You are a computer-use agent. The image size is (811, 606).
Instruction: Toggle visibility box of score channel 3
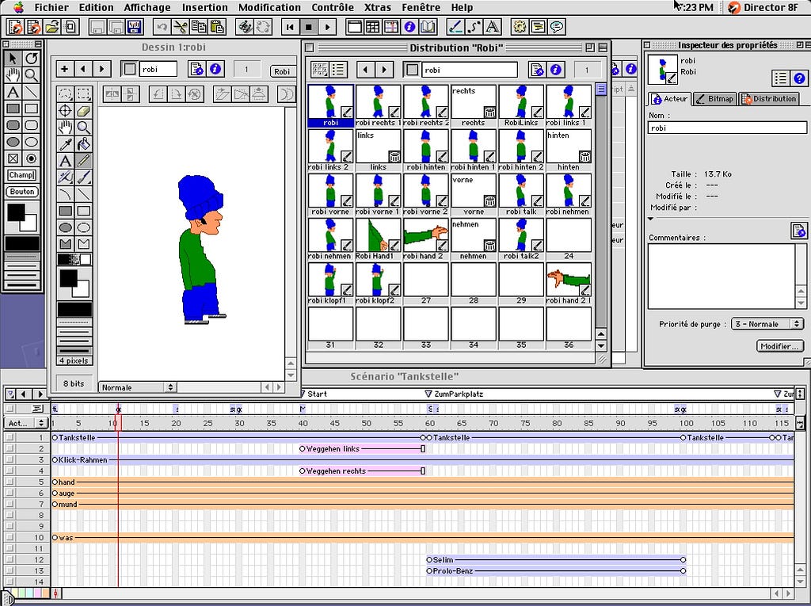[10, 459]
